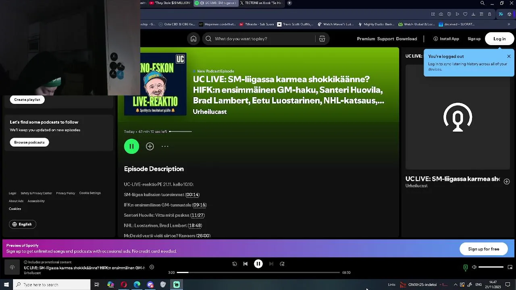Open the Download link
516x290 pixels.
pyautogui.click(x=406, y=39)
